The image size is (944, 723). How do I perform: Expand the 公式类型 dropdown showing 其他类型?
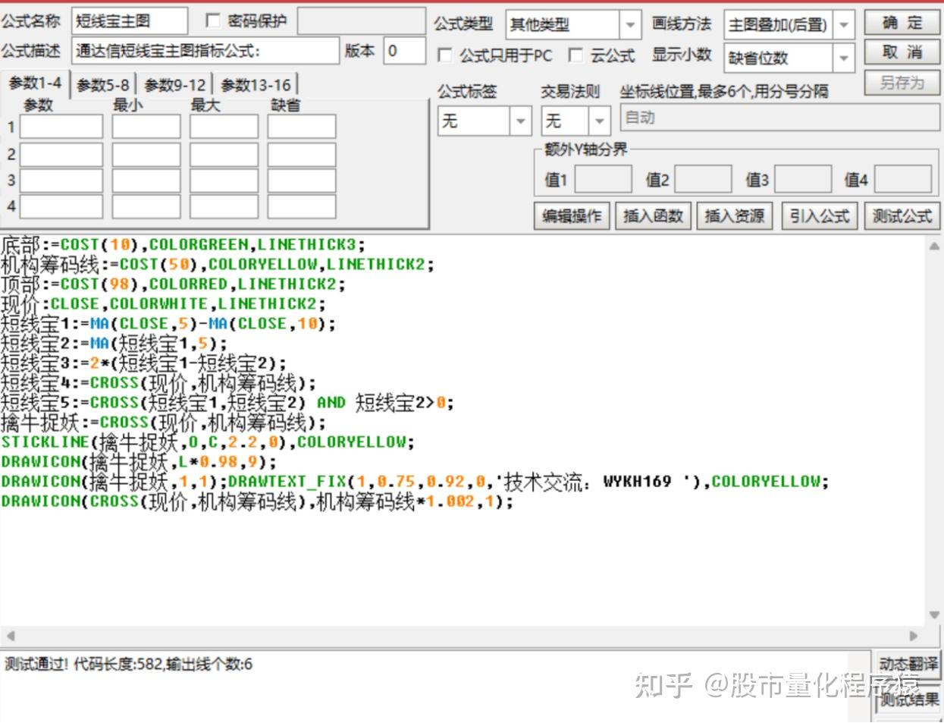click(x=629, y=25)
